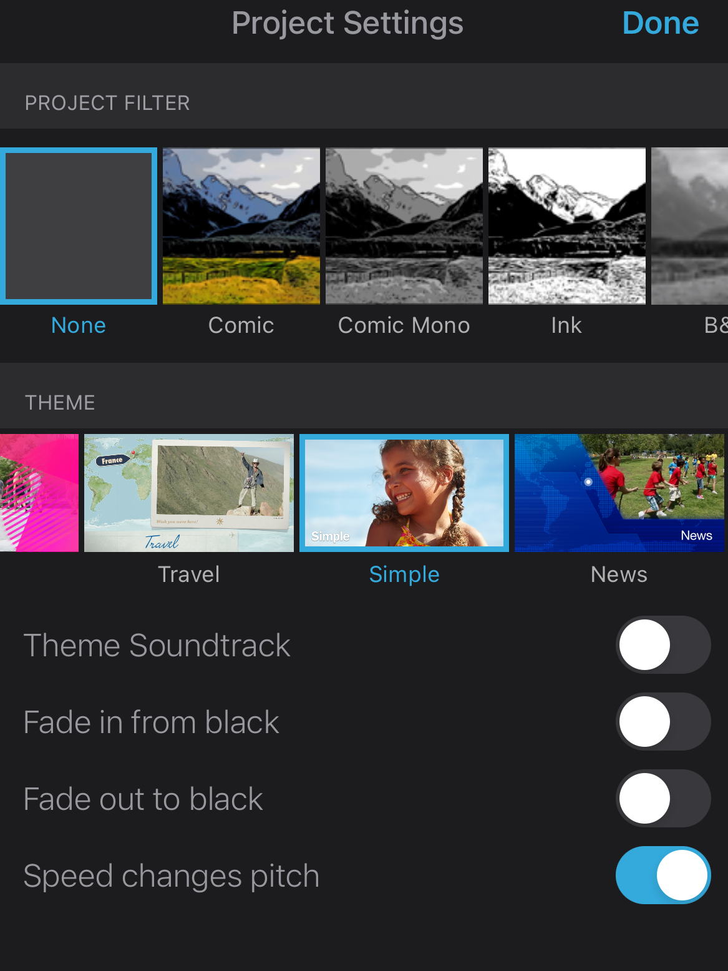Select the partially visible B&W filter
The image size is (728, 971).
click(690, 226)
